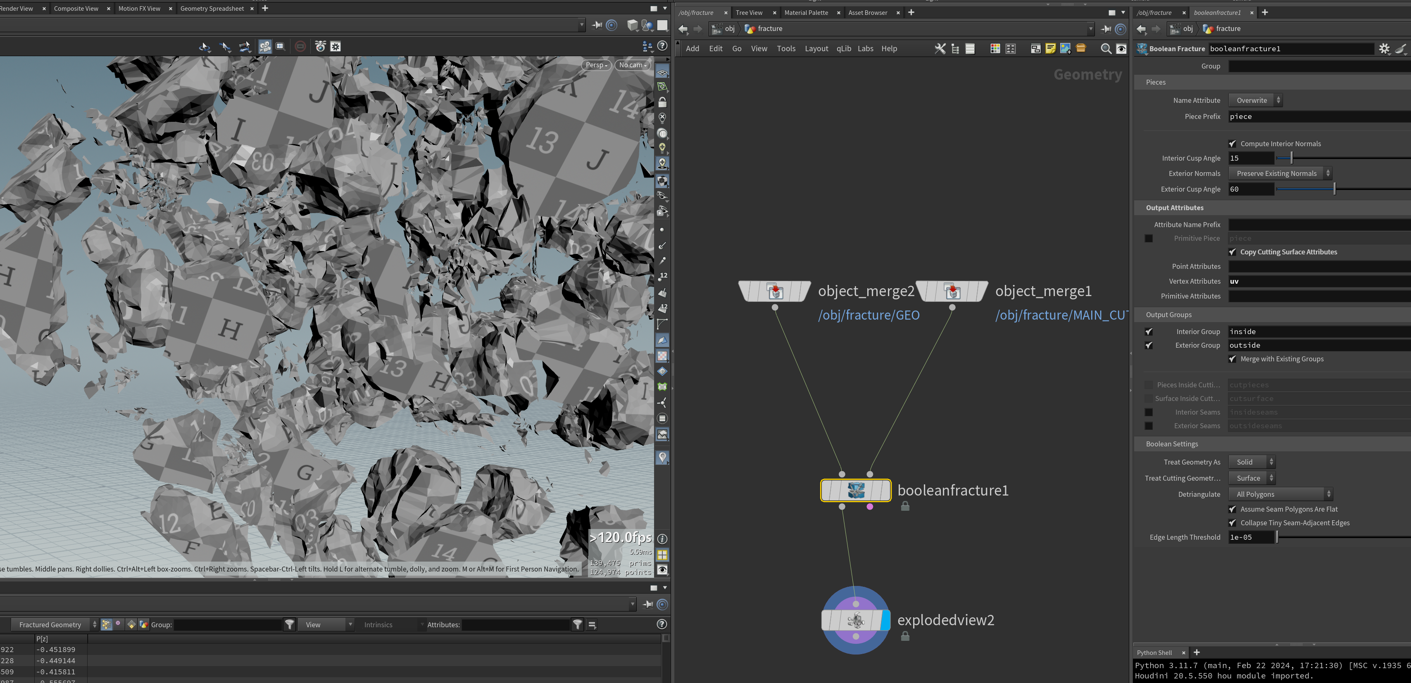Toggle Compute Interior Normals checkbox
This screenshot has width=1411, height=683.
point(1233,144)
